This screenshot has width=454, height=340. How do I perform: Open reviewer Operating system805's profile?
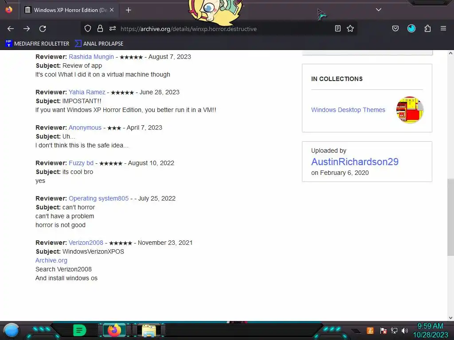click(98, 198)
